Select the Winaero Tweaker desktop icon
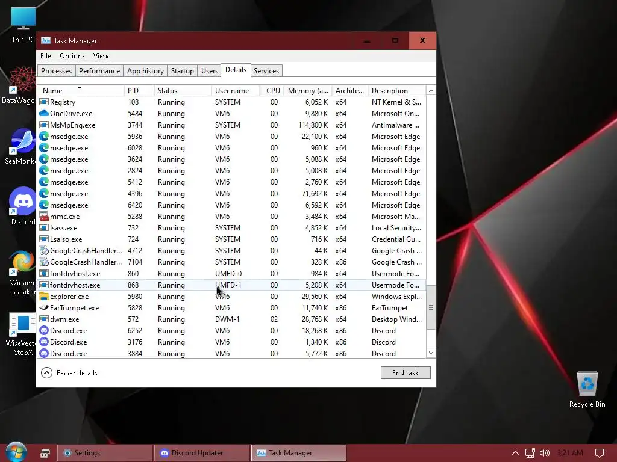This screenshot has width=617, height=462. pos(22,273)
